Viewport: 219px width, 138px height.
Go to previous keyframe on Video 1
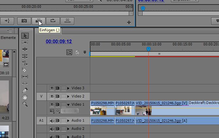(x=64, y=111)
